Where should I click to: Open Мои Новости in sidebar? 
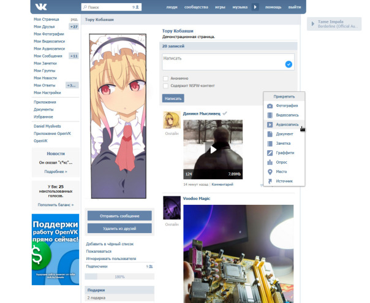[x=45, y=78]
